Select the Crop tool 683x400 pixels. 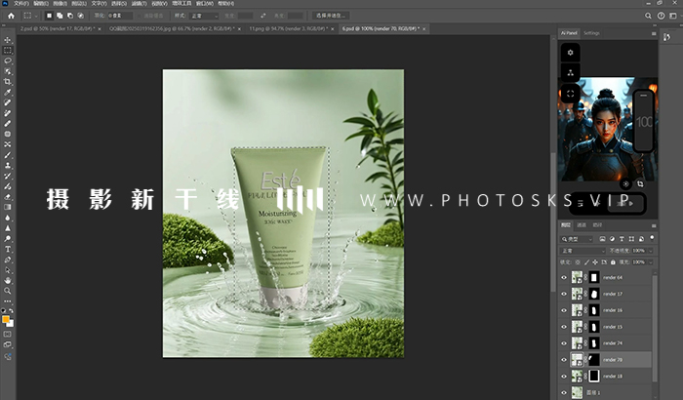[8, 82]
